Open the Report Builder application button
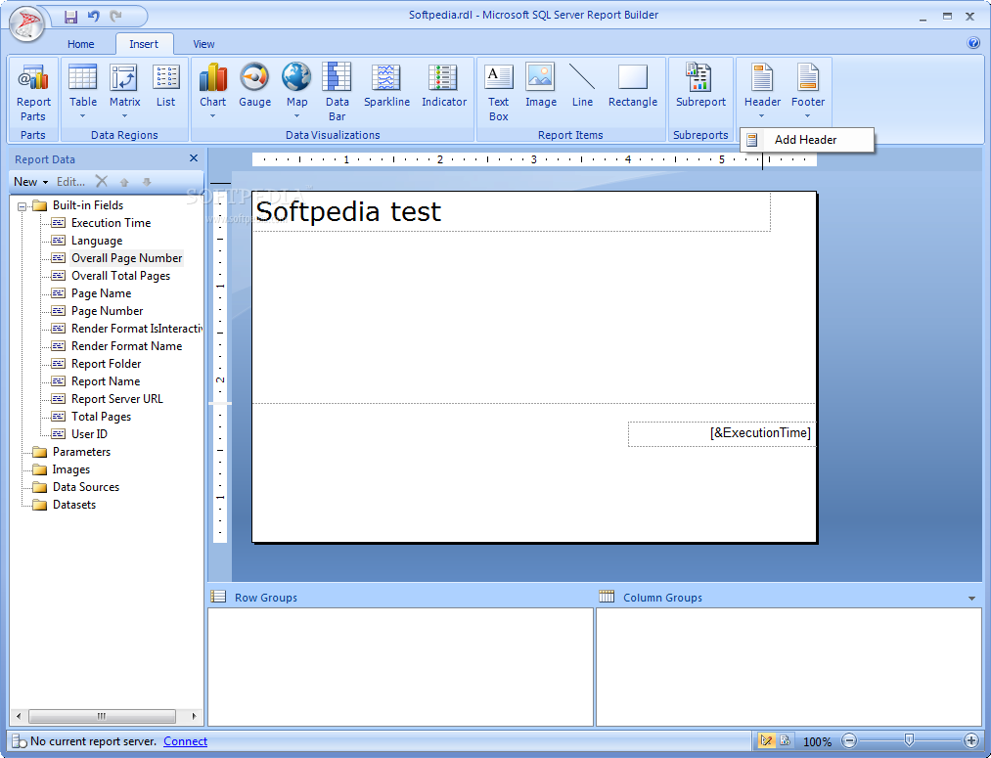Viewport: 991px width, 758px height. click(25, 24)
